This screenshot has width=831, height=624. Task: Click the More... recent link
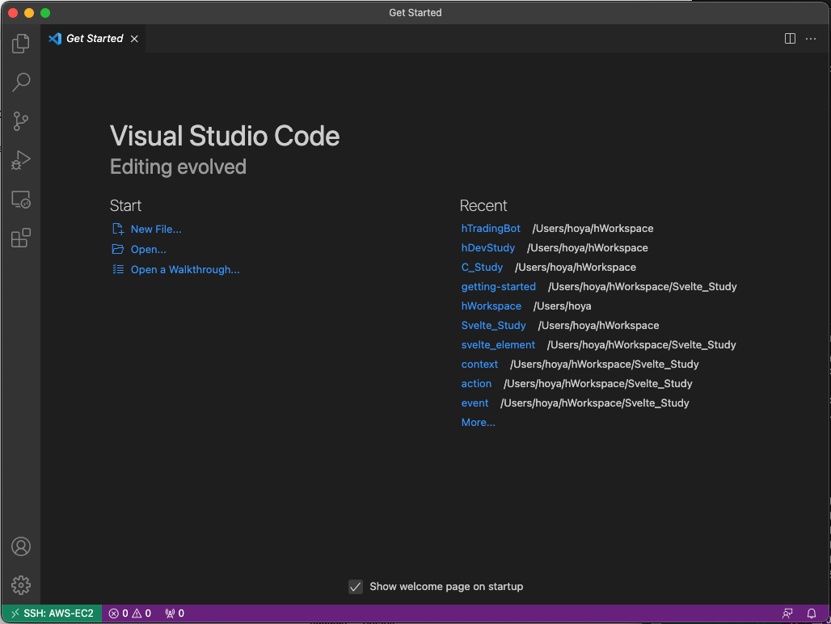[478, 423]
